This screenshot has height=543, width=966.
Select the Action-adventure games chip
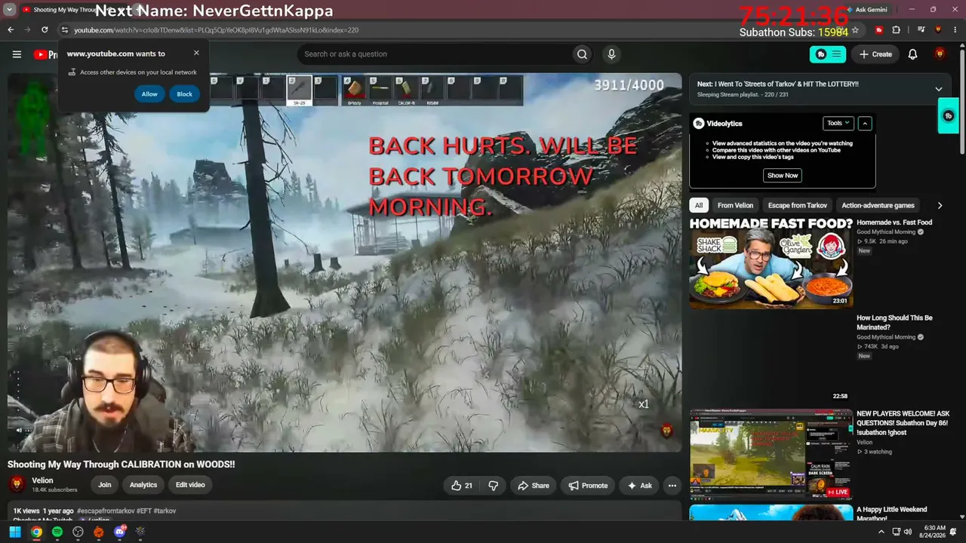point(878,205)
